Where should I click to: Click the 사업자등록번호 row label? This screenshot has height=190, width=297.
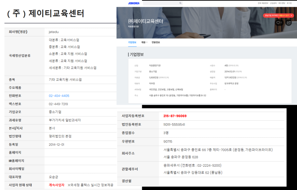point(133,116)
